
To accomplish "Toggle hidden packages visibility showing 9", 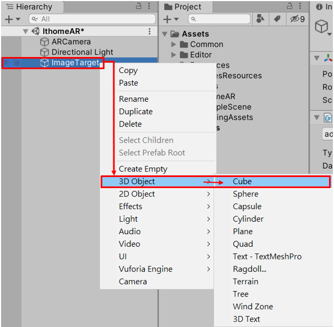I will click(x=298, y=19).
